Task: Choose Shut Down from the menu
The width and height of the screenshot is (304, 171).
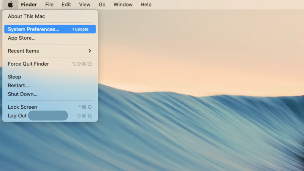Action: coord(23,94)
